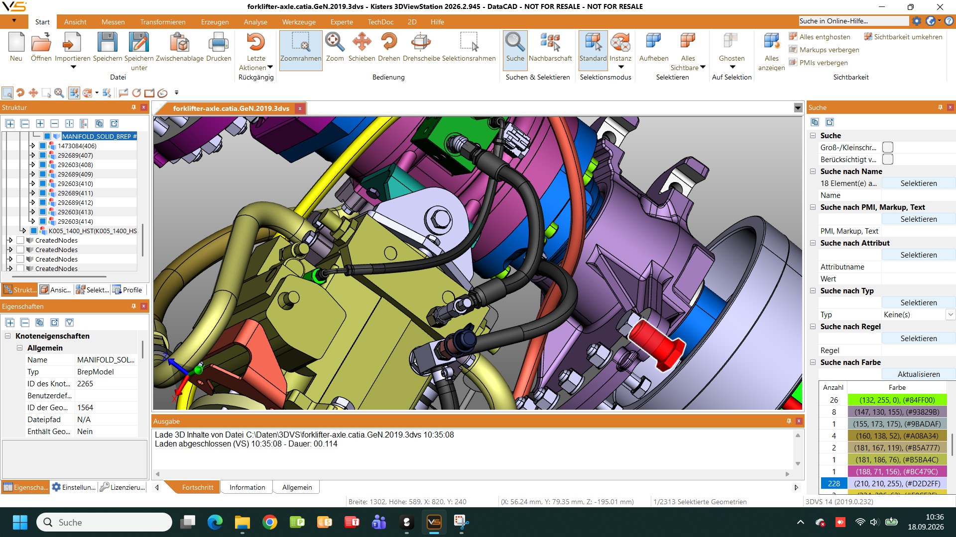Toggle Groß-/Kleinschreibung checkbox
The image size is (956, 537).
[888, 148]
